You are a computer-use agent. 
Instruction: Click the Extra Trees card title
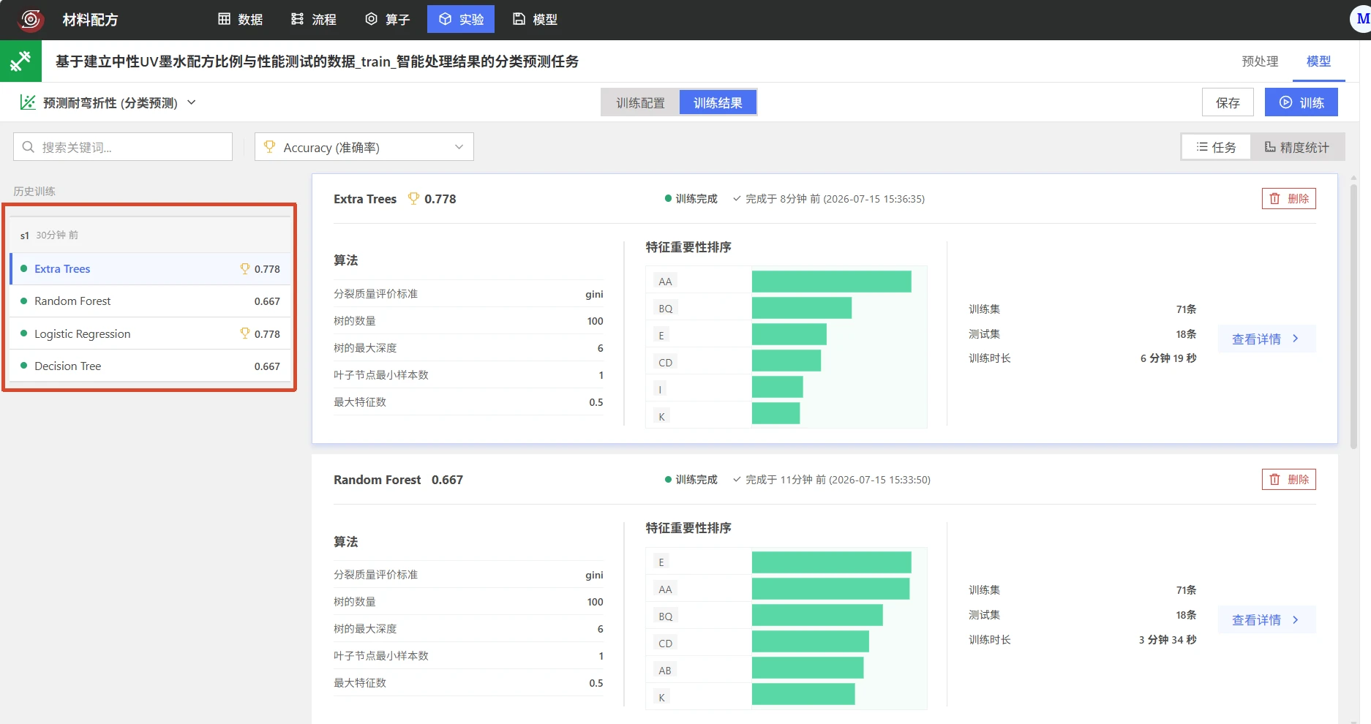(x=365, y=199)
